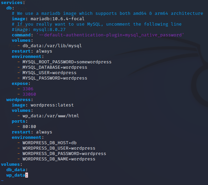Viewport: 208px width, 185px height.
Task: Click the 'image:' key of the db service
Action: pyautogui.click(x=20, y=19)
